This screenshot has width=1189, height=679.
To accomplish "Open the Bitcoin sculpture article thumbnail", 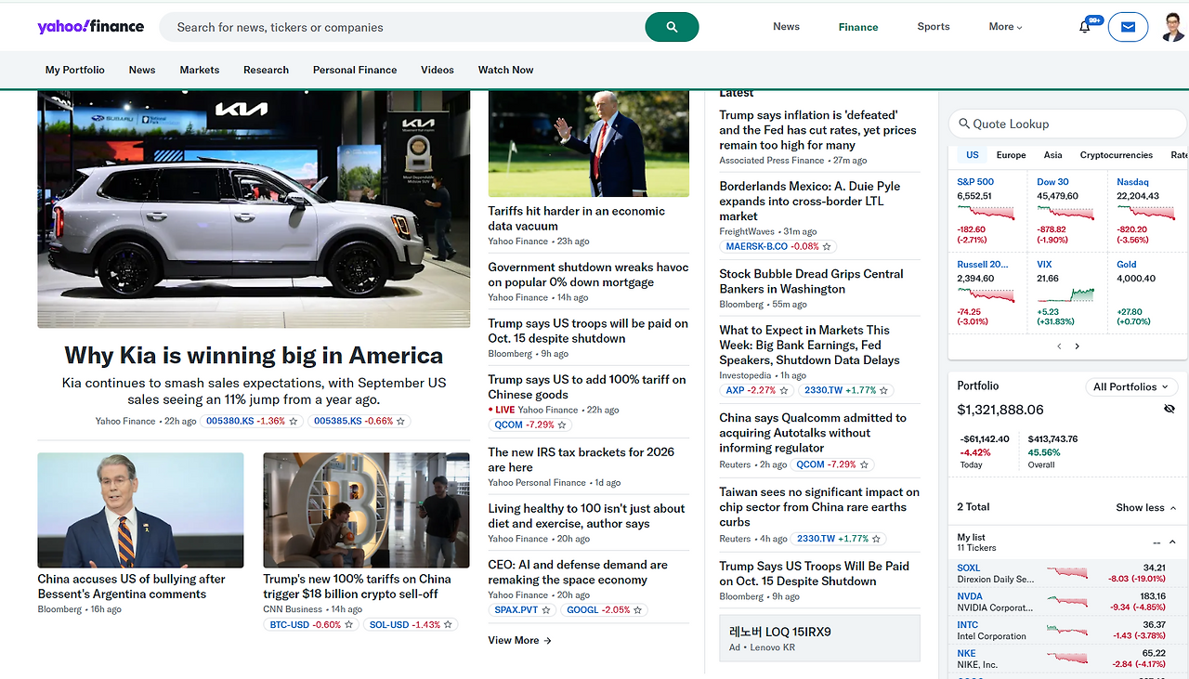I will 366,510.
